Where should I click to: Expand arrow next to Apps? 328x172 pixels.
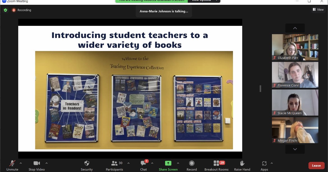click(x=272, y=163)
